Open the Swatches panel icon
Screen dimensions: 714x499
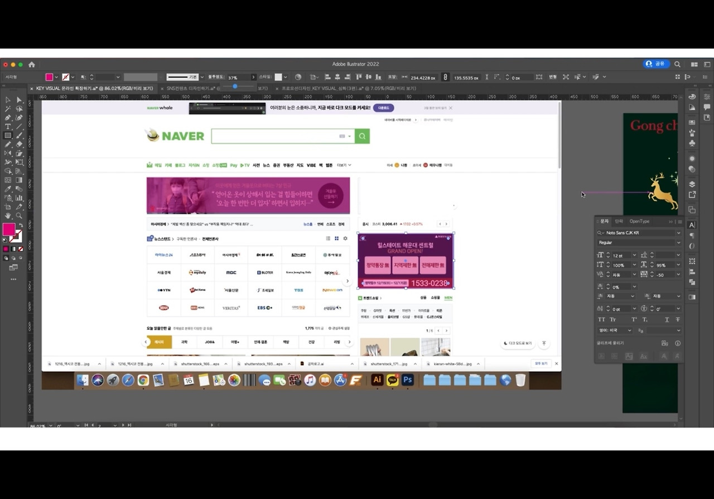[x=692, y=122]
